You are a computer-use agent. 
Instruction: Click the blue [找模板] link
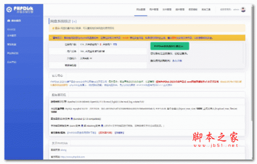(120, 133)
